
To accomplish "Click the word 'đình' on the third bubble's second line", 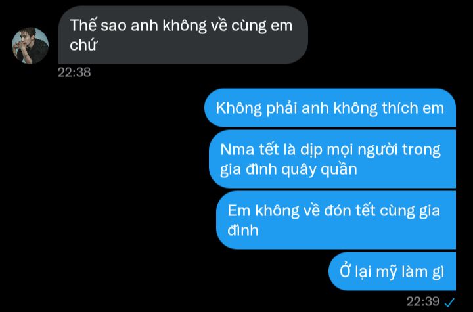I will (243, 231).
